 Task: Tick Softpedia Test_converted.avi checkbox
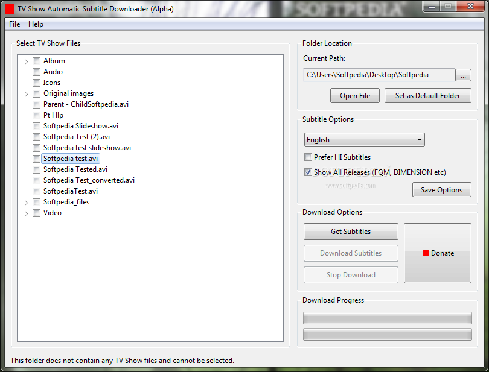pyautogui.click(x=36, y=180)
